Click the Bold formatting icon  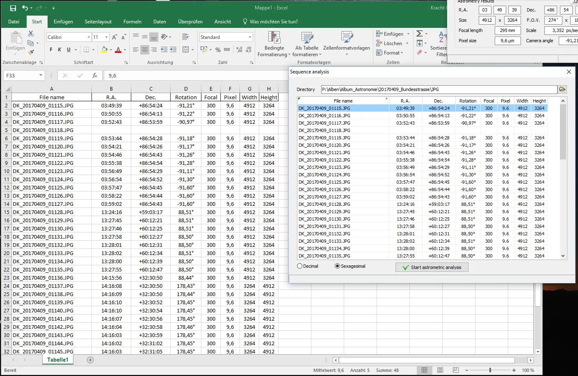tap(51, 50)
